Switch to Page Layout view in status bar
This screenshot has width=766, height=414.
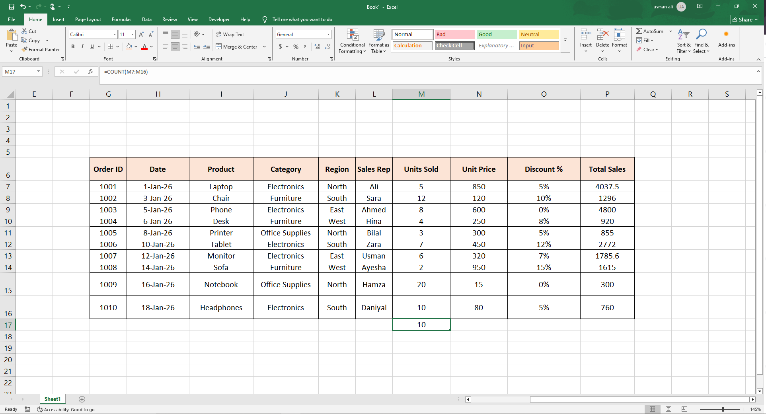(x=669, y=409)
